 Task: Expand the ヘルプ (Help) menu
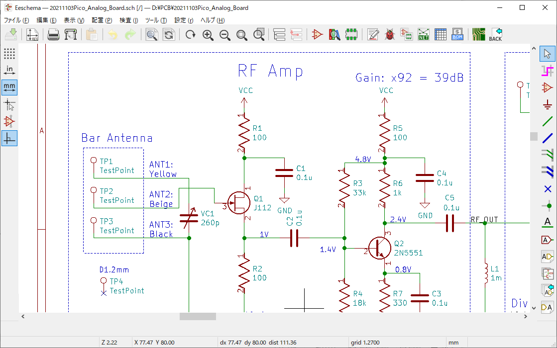pyautogui.click(x=213, y=20)
